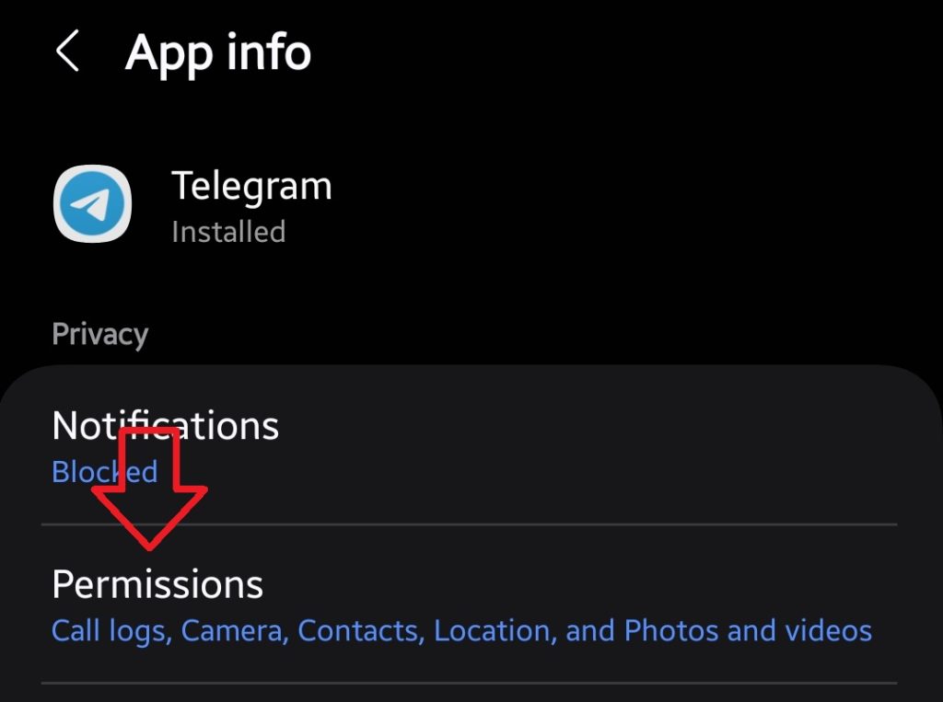The image size is (943, 702).
Task: Tap the Installed status label
Action: [x=228, y=231]
